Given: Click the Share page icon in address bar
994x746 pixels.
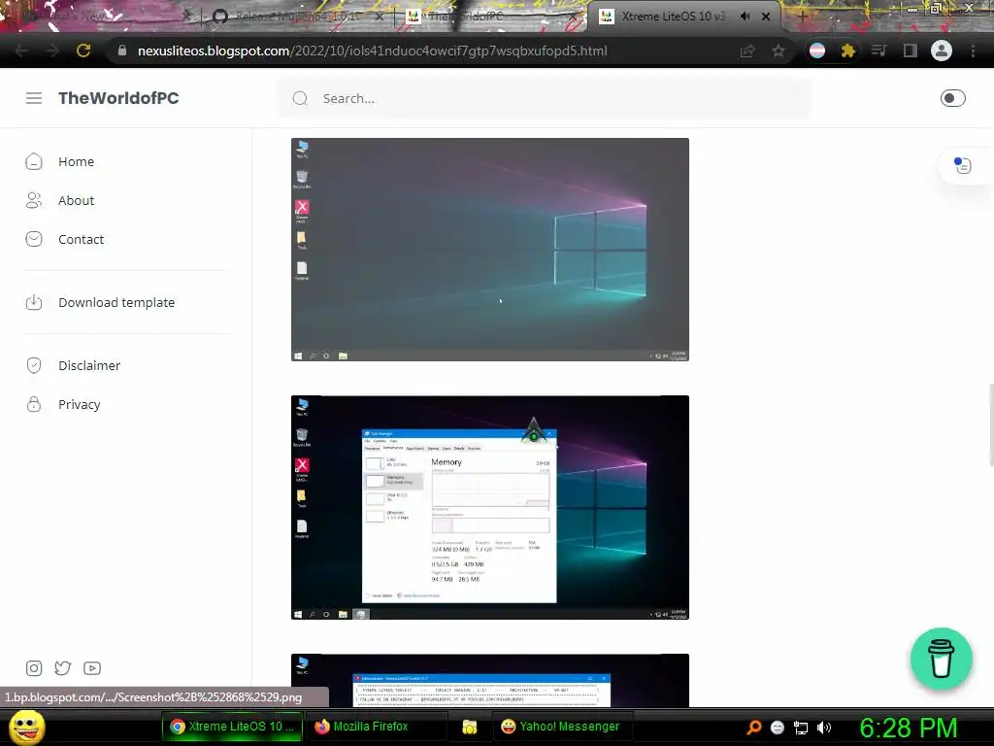Looking at the screenshot, I should click(747, 51).
